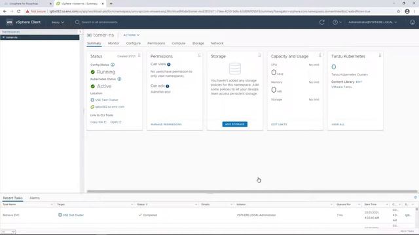Click Open link for CLI Tools

[116, 122]
